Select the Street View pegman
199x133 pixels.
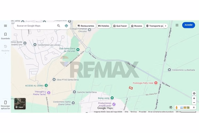click(x=176, y=107)
